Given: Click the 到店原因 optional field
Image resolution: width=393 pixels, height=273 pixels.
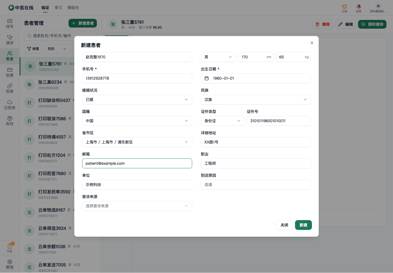Looking at the screenshot, I should pyautogui.click(x=256, y=185).
